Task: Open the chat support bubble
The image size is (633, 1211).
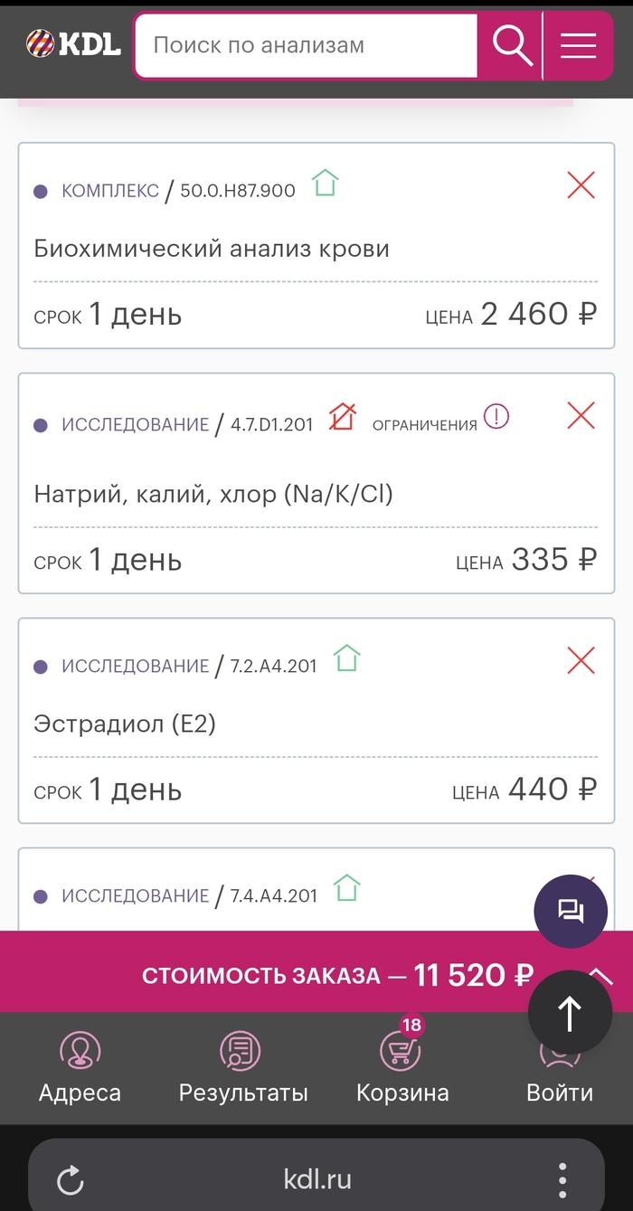Action: tap(571, 911)
